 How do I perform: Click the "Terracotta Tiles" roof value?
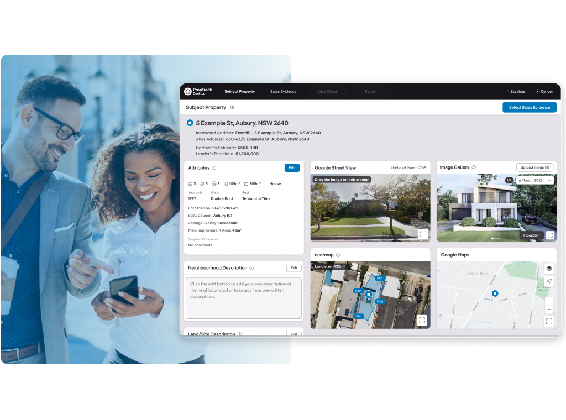(x=256, y=199)
